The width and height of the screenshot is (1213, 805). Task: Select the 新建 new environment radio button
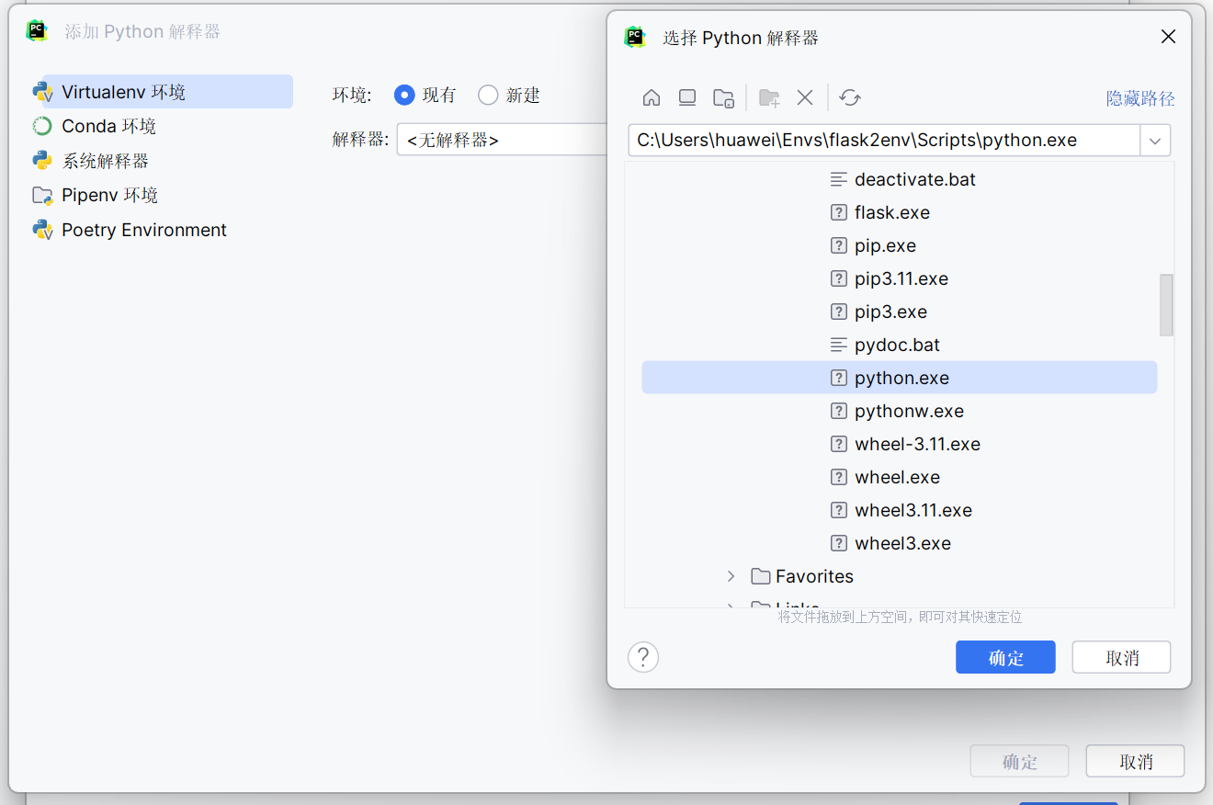[x=488, y=95]
